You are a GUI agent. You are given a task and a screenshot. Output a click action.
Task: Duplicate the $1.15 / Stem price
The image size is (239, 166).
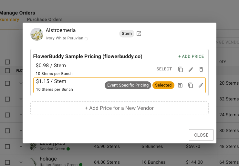click(190, 85)
